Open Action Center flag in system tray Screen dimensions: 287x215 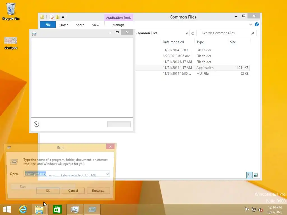[247, 209]
